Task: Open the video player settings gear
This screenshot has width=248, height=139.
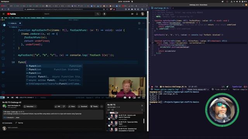Action: (129, 98)
